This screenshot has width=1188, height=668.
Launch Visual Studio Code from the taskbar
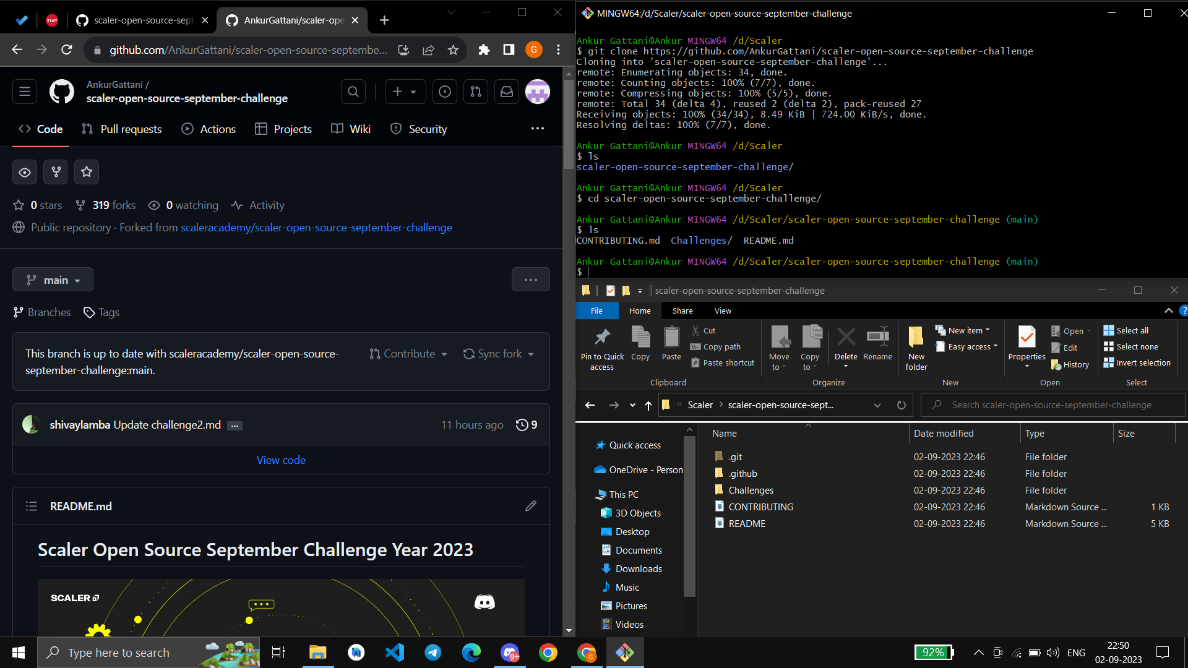[394, 652]
